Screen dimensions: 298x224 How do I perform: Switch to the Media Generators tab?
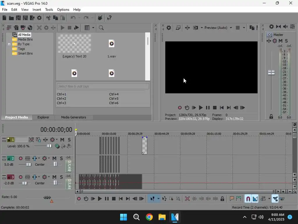click(74, 117)
